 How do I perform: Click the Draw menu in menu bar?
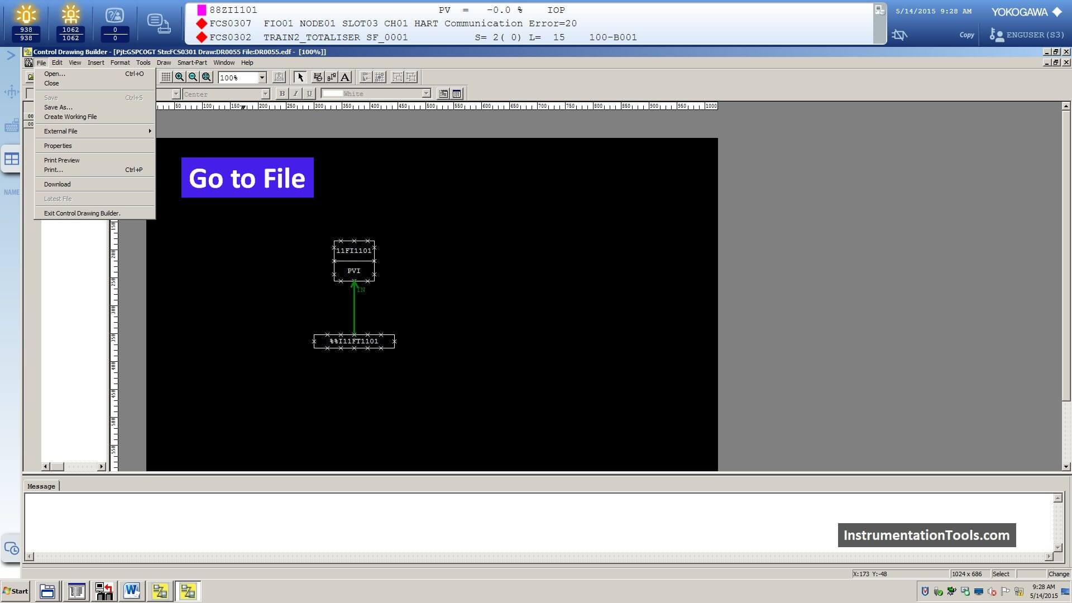164,62
